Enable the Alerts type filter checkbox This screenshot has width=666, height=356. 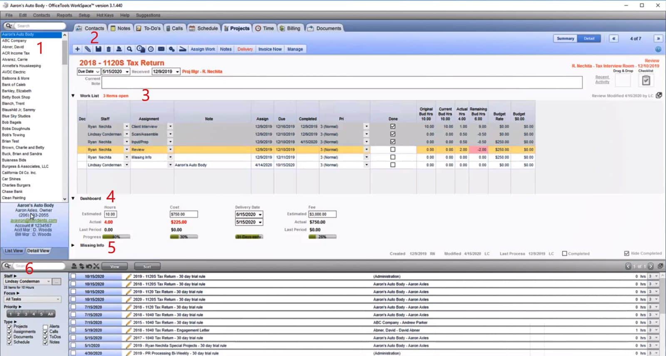[46, 327]
